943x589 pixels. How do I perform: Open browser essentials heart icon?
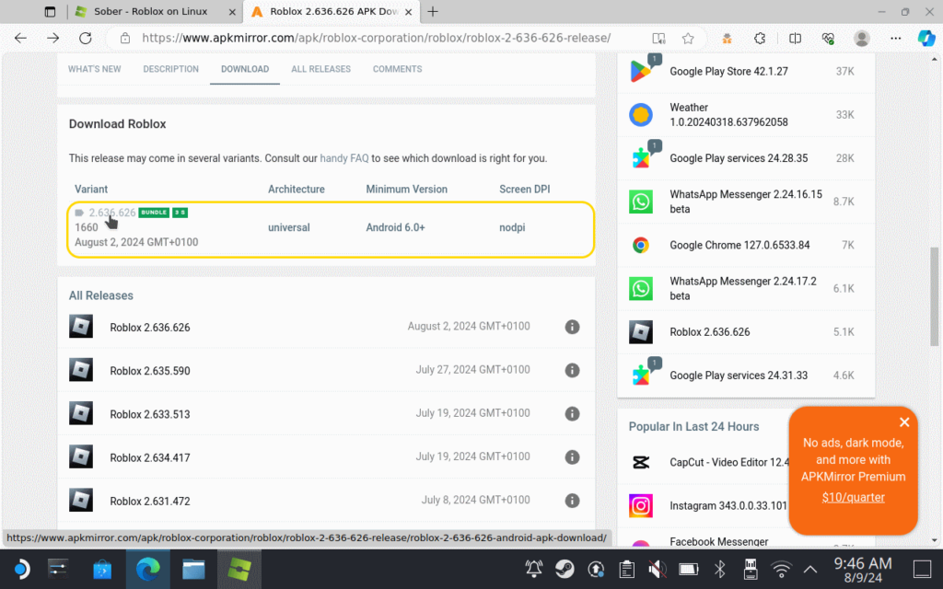click(828, 38)
